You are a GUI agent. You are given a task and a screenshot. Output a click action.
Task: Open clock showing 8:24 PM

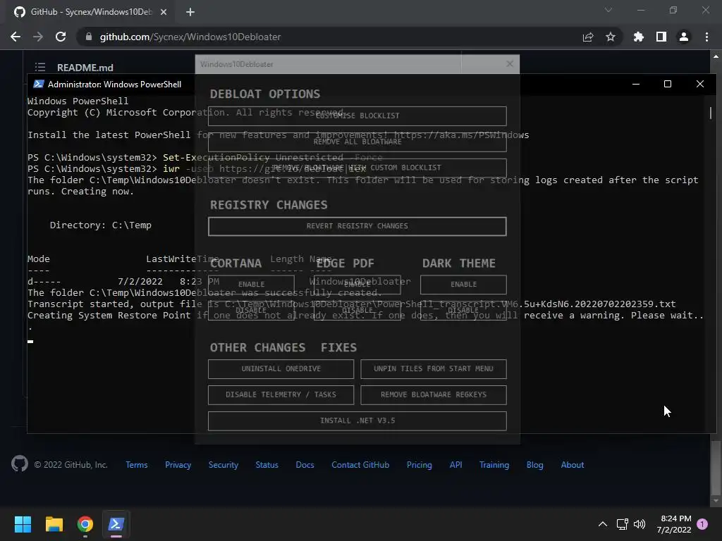tap(674, 524)
